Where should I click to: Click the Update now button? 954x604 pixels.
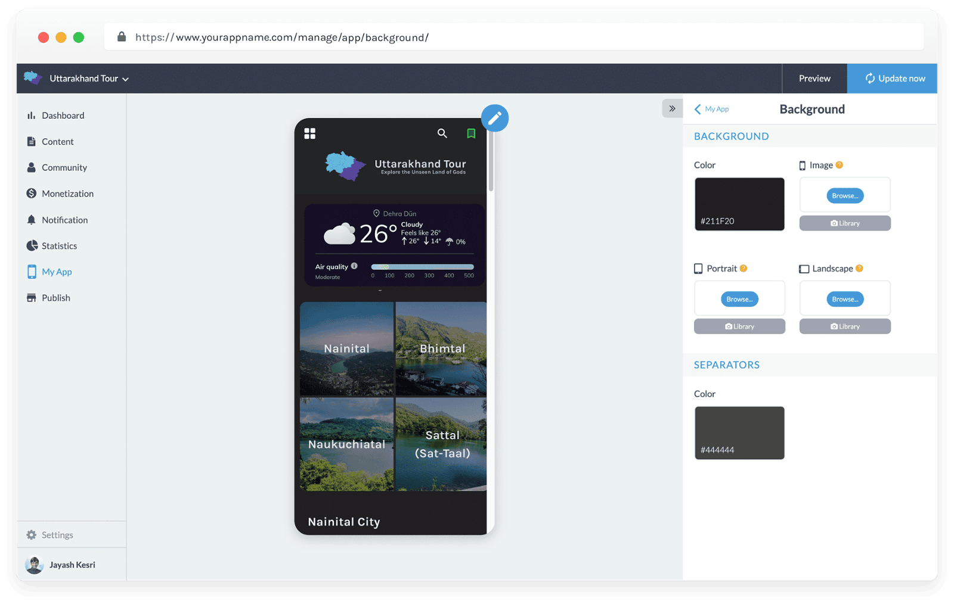894,79
